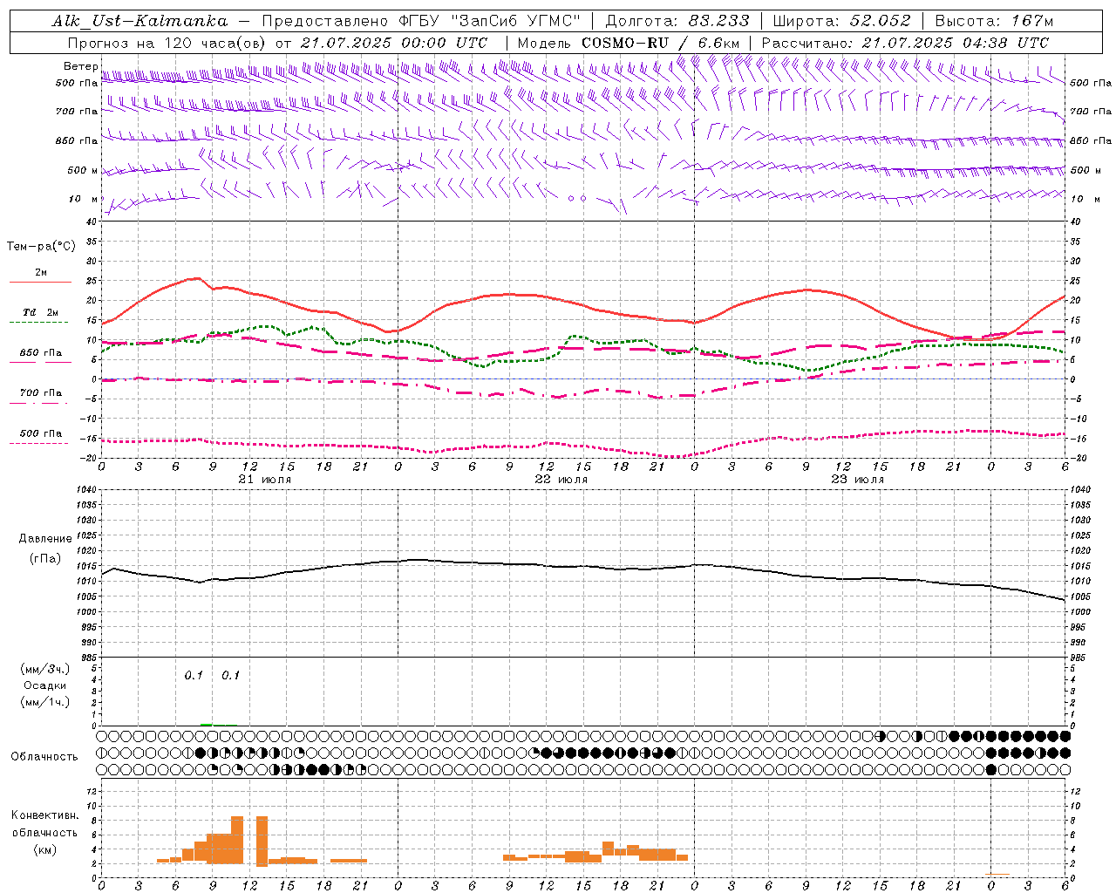Click the 2м temperature legend label
1116x893 pixels.
pos(41,272)
